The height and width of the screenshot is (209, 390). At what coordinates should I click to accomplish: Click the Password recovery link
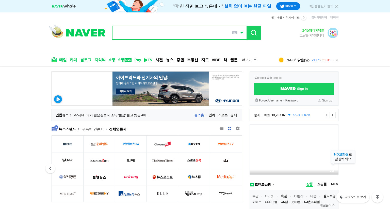[292, 100]
